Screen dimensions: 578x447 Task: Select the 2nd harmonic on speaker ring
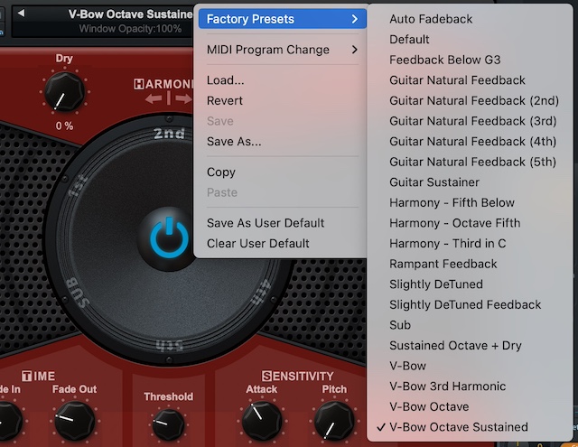(x=169, y=133)
